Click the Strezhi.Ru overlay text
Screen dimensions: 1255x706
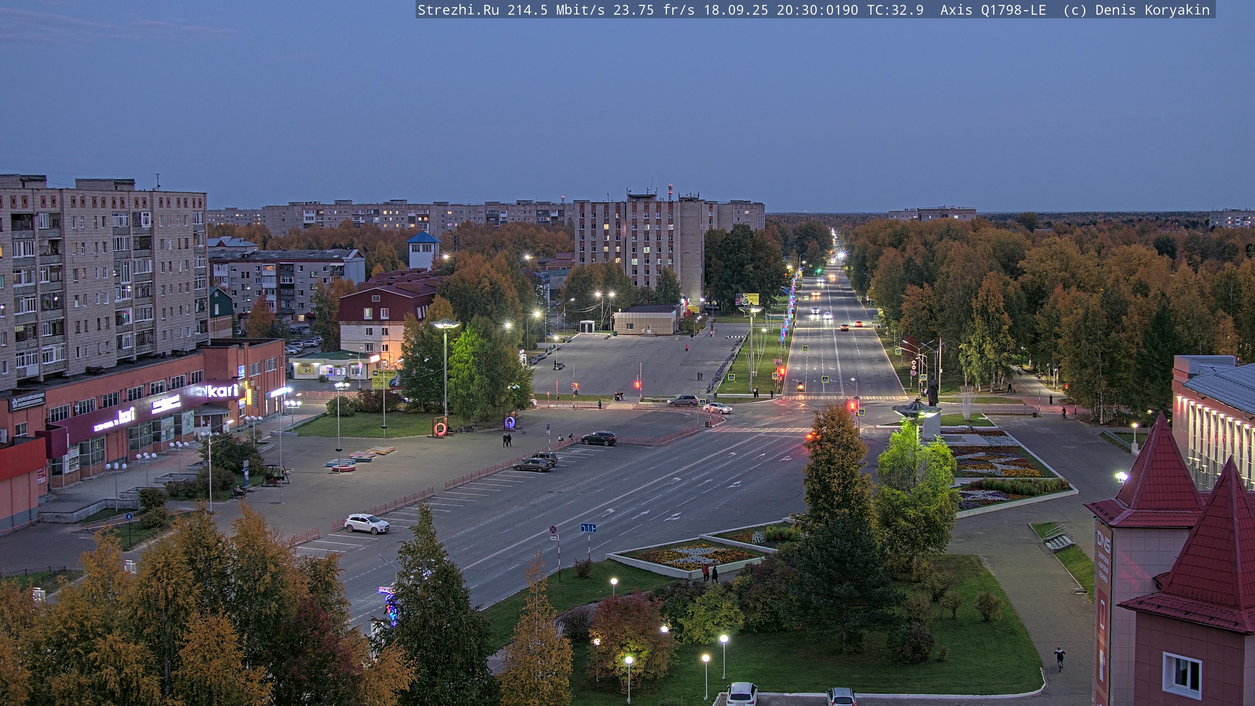[458, 10]
